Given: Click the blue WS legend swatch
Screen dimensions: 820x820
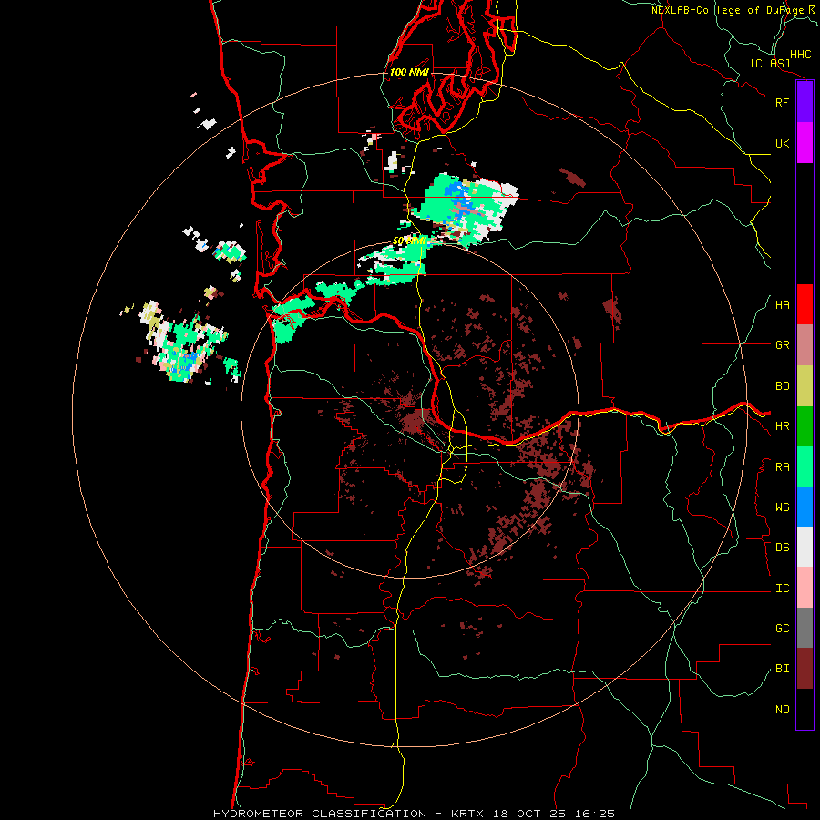Looking at the screenshot, I should pos(805,507).
